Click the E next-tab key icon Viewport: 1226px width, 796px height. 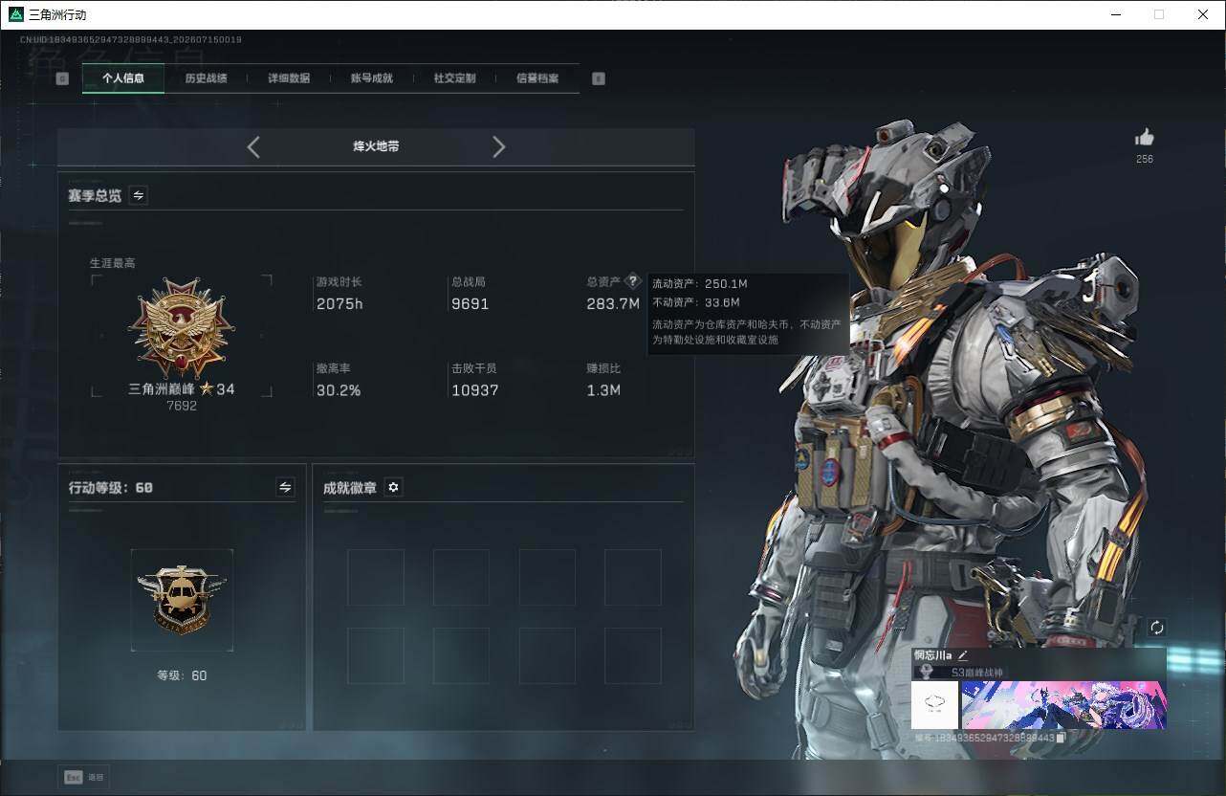(599, 78)
